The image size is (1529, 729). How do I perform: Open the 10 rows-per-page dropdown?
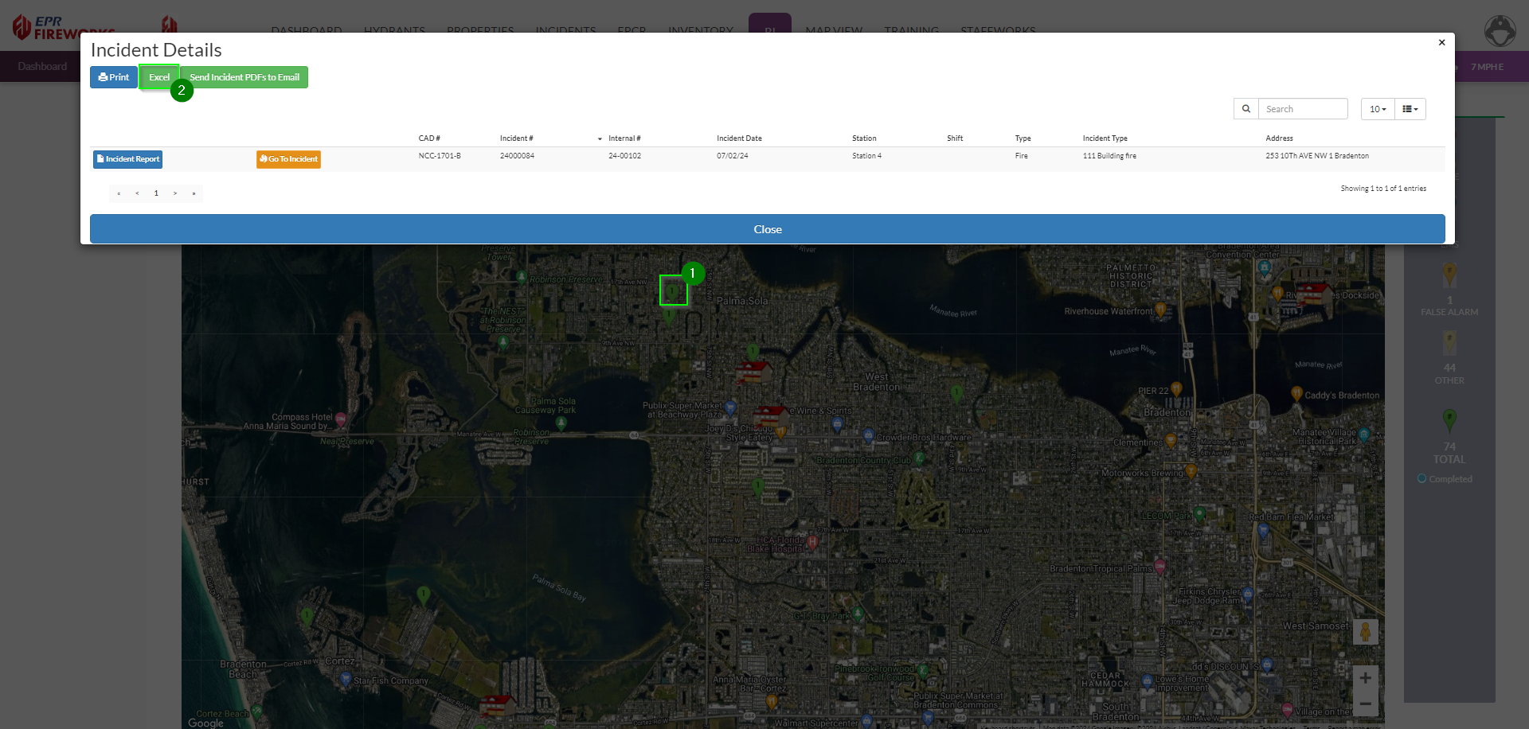1377,109
